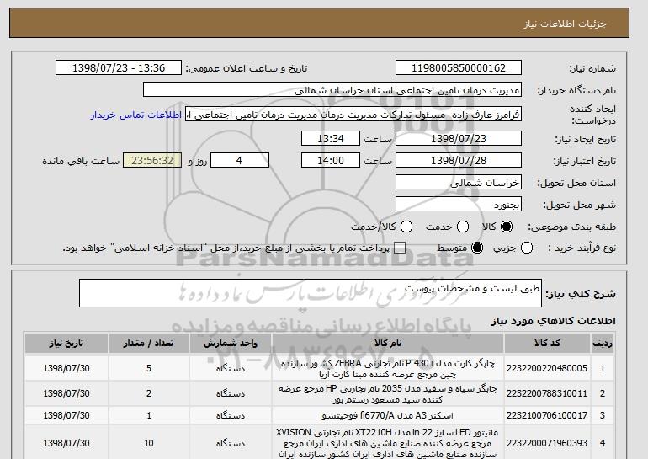Select the خدمت radio button
This screenshot has height=459, width=648.
pyautogui.click(x=463, y=227)
